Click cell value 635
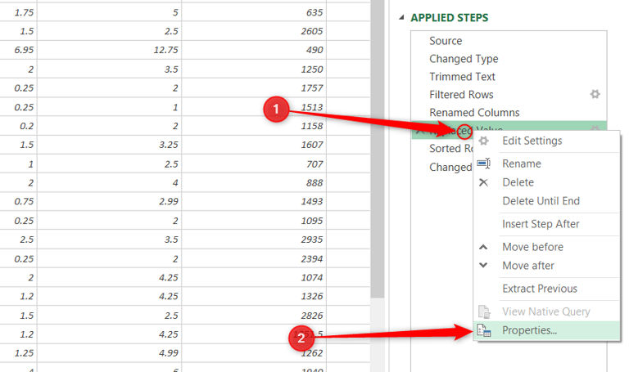The width and height of the screenshot is (629, 372). click(314, 13)
